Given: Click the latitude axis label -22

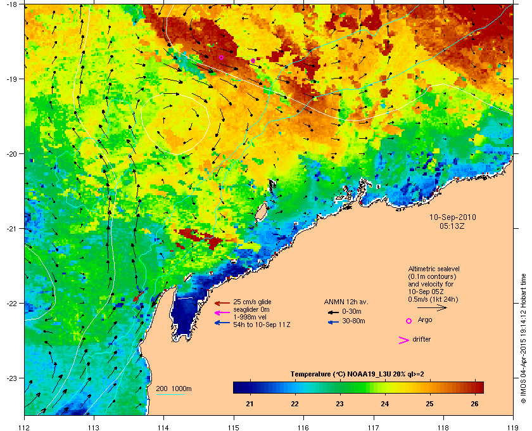Looking at the screenshot, I should [x=11, y=303].
